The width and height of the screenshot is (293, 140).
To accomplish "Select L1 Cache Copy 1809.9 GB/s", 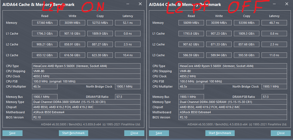I will (x=100, y=34).
